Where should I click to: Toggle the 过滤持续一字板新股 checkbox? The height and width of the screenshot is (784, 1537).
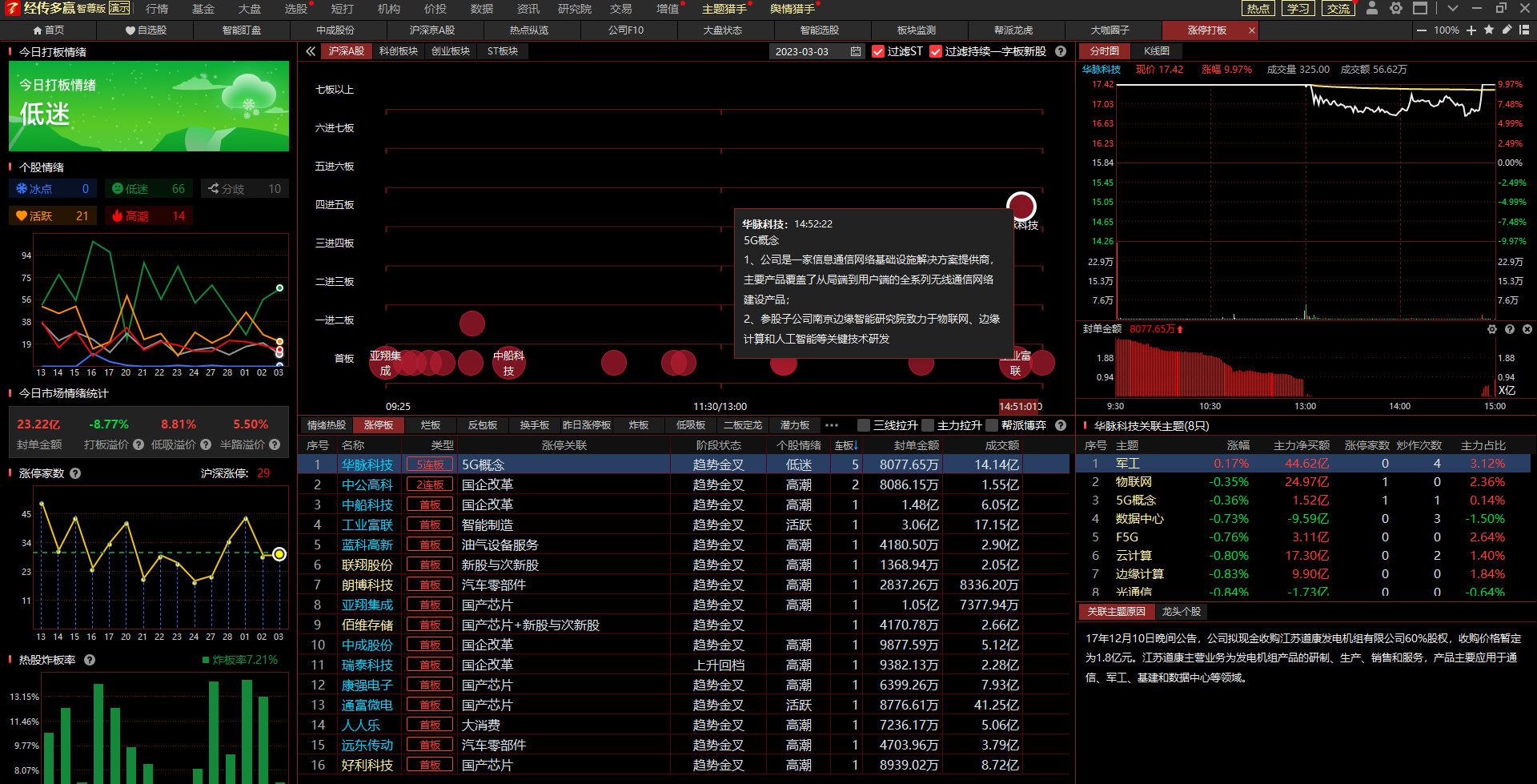click(x=936, y=51)
